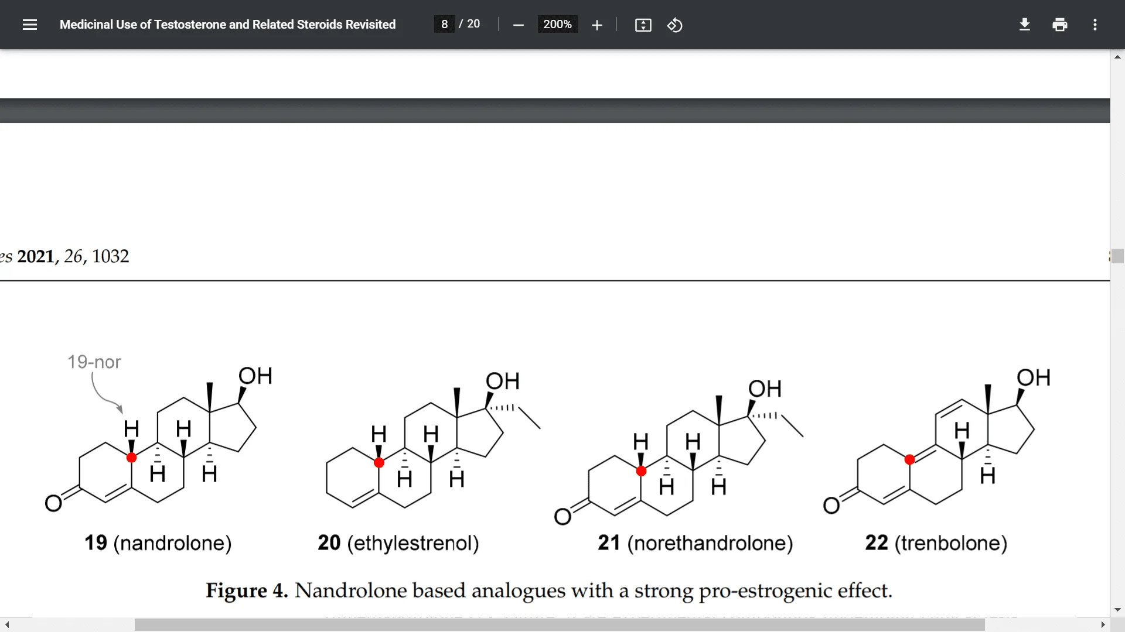Click the '19-nor' annotation text
The width and height of the screenshot is (1125, 632).
94,362
